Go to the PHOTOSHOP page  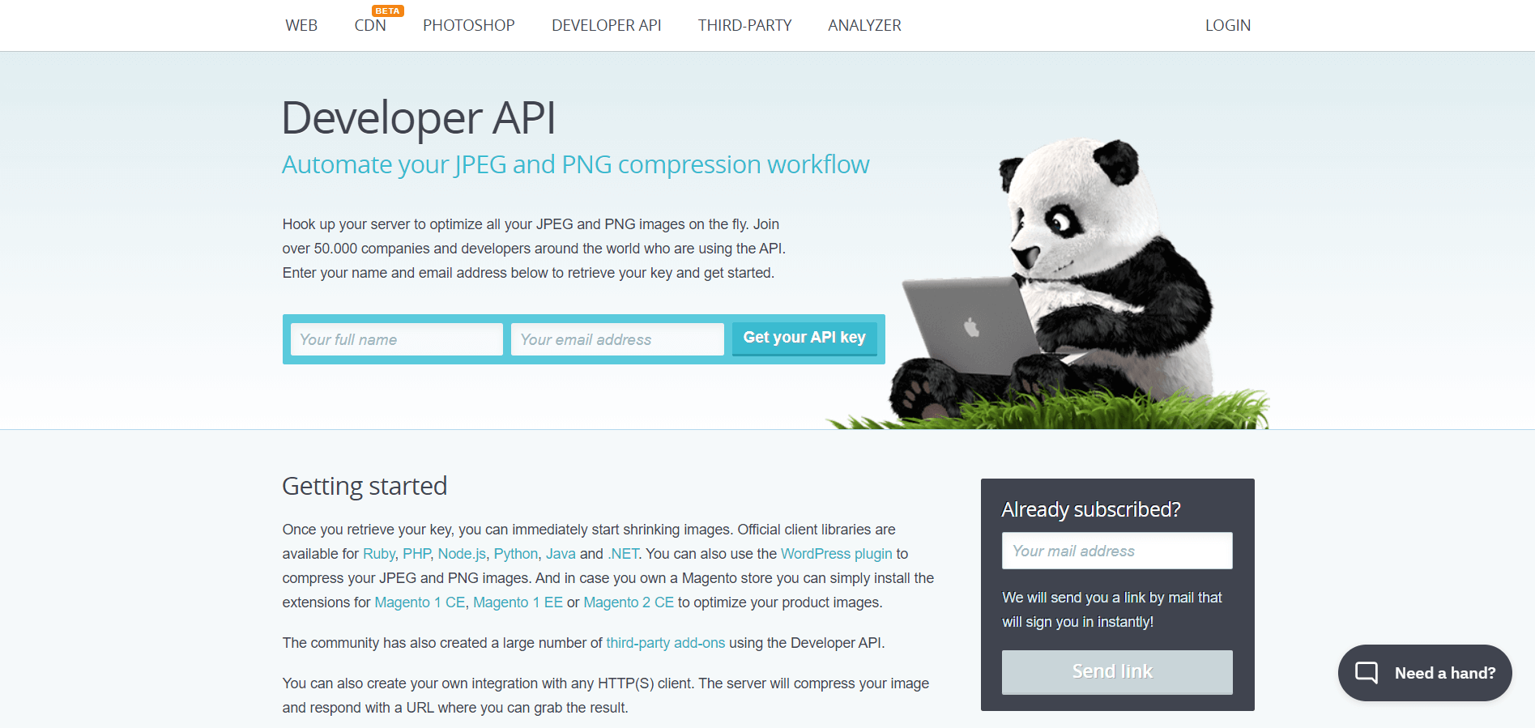click(469, 25)
